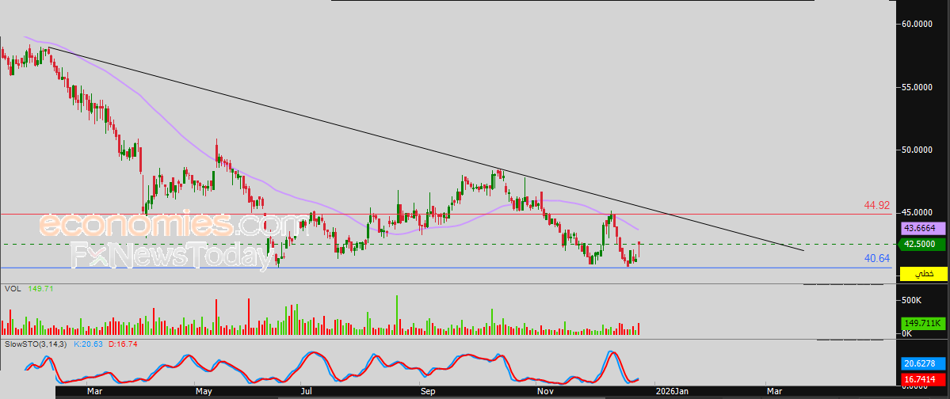Click the economies.com watermark
Image resolution: width=950 pixels, height=399 pixels.
tap(156, 226)
